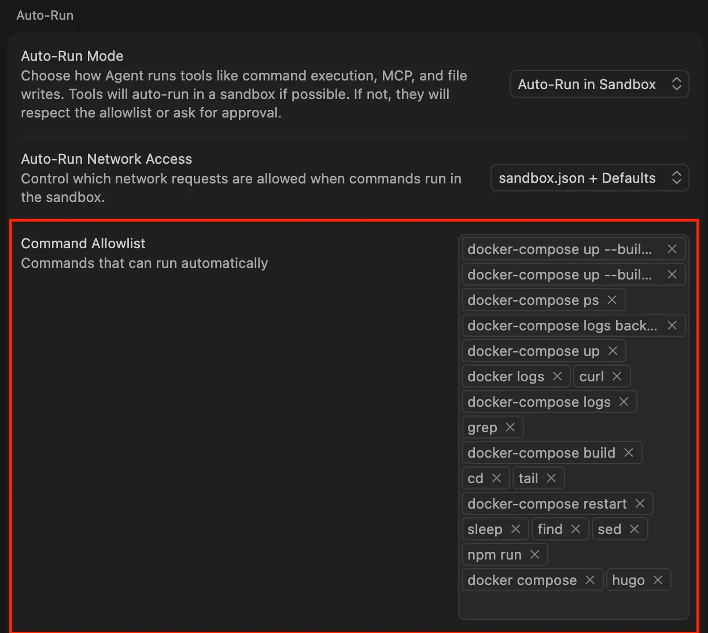Delete the docker compose allowlist entry

click(590, 580)
